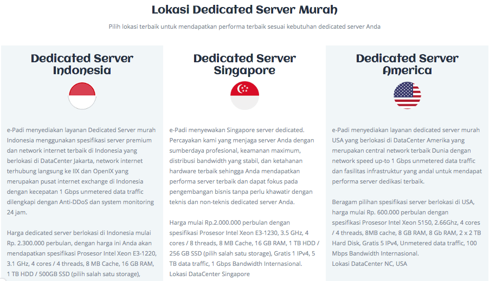Click the paragraph beginning "Harga dedicated server berlokasi di Indonesia"
Viewport: 496px width, 281px height.
click(x=82, y=253)
